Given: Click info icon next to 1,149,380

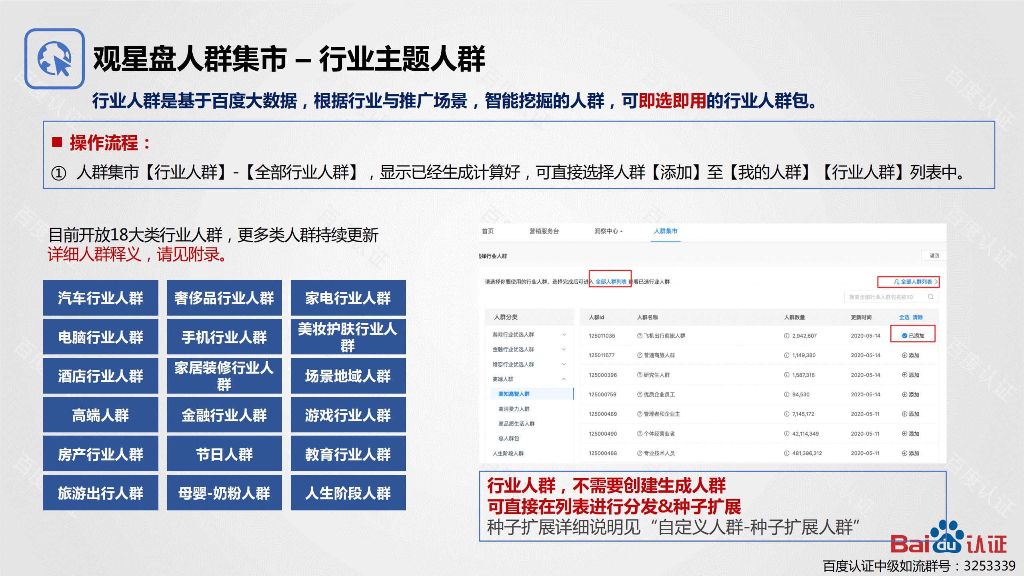Looking at the screenshot, I should (x=787, y=355).
